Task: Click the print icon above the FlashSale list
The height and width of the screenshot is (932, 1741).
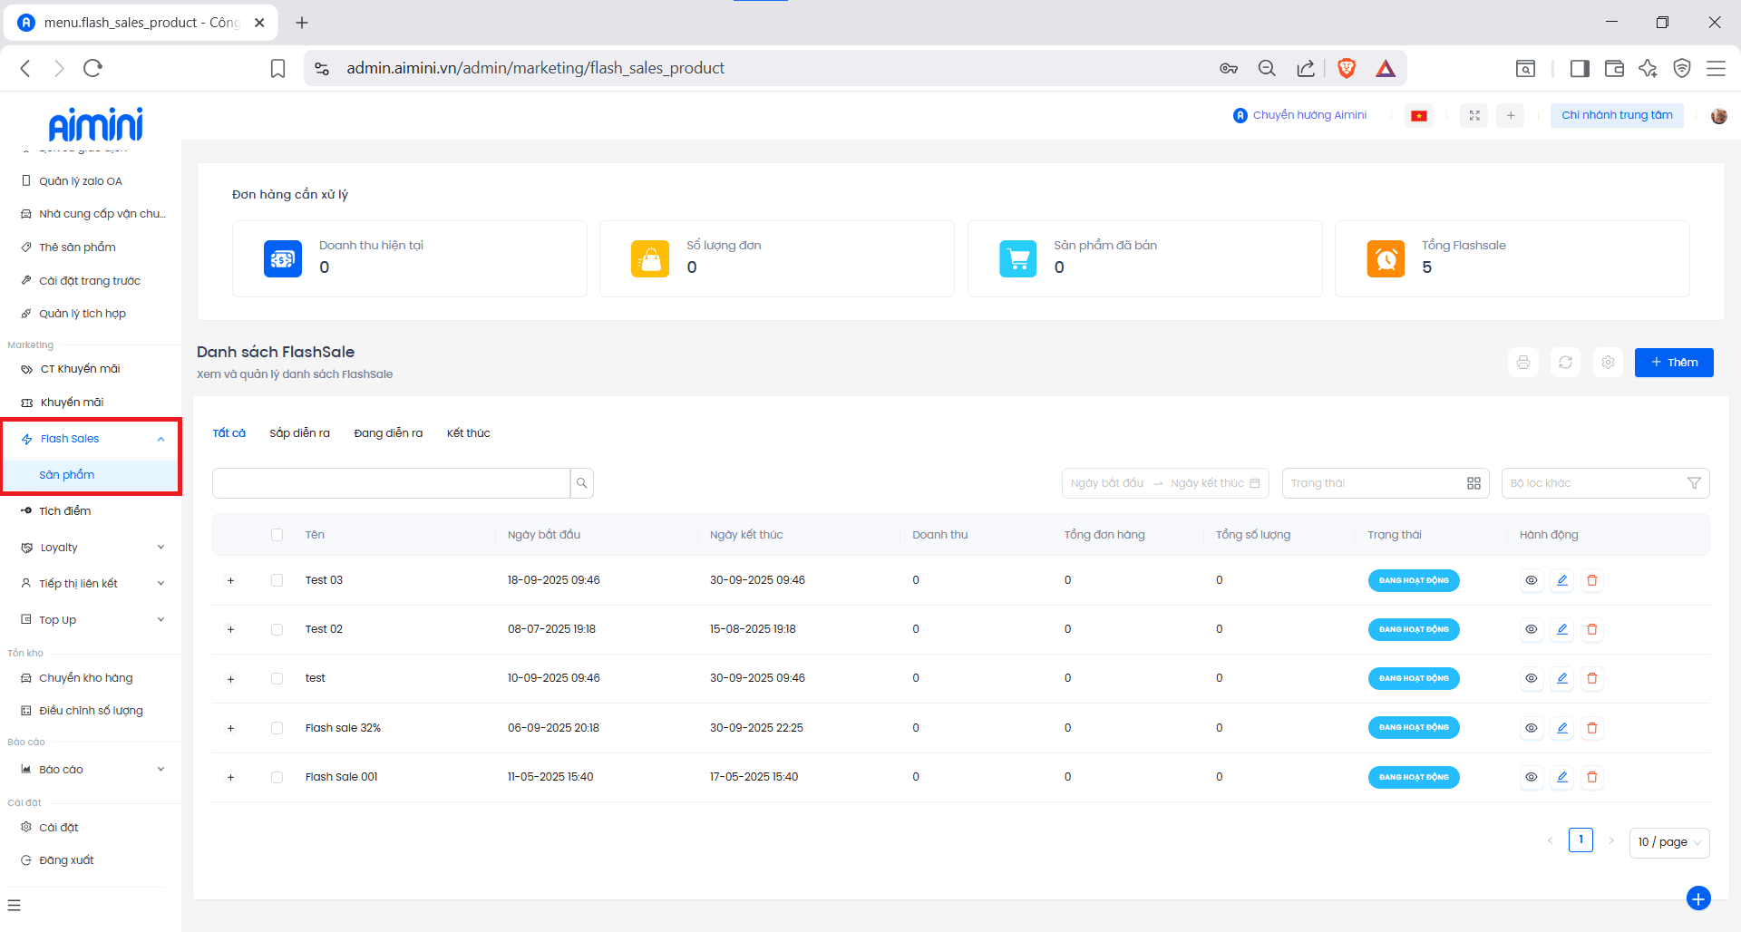Action: [1523, 363]
